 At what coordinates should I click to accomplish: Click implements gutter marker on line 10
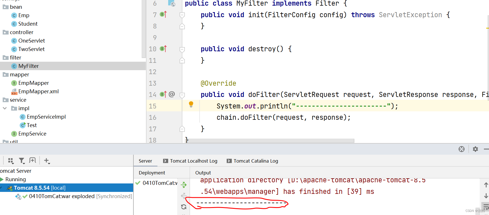click(x=163, y=49)
